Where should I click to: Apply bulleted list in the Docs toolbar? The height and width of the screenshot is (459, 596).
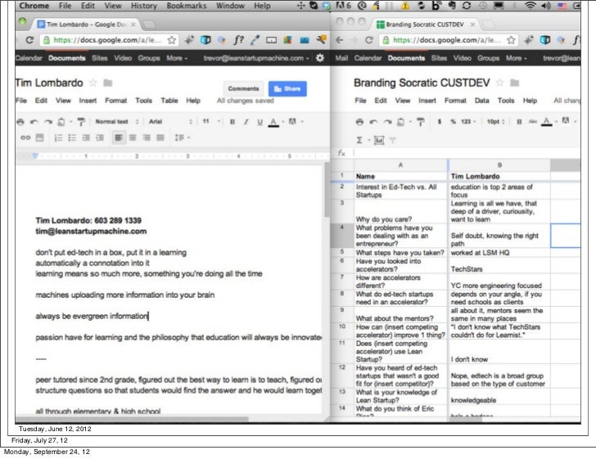point(72,137)
